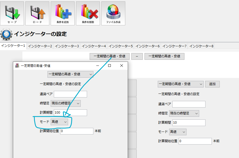
Task: Click the Delete Condition (条件を削除) icon
Action: point(88,13)
